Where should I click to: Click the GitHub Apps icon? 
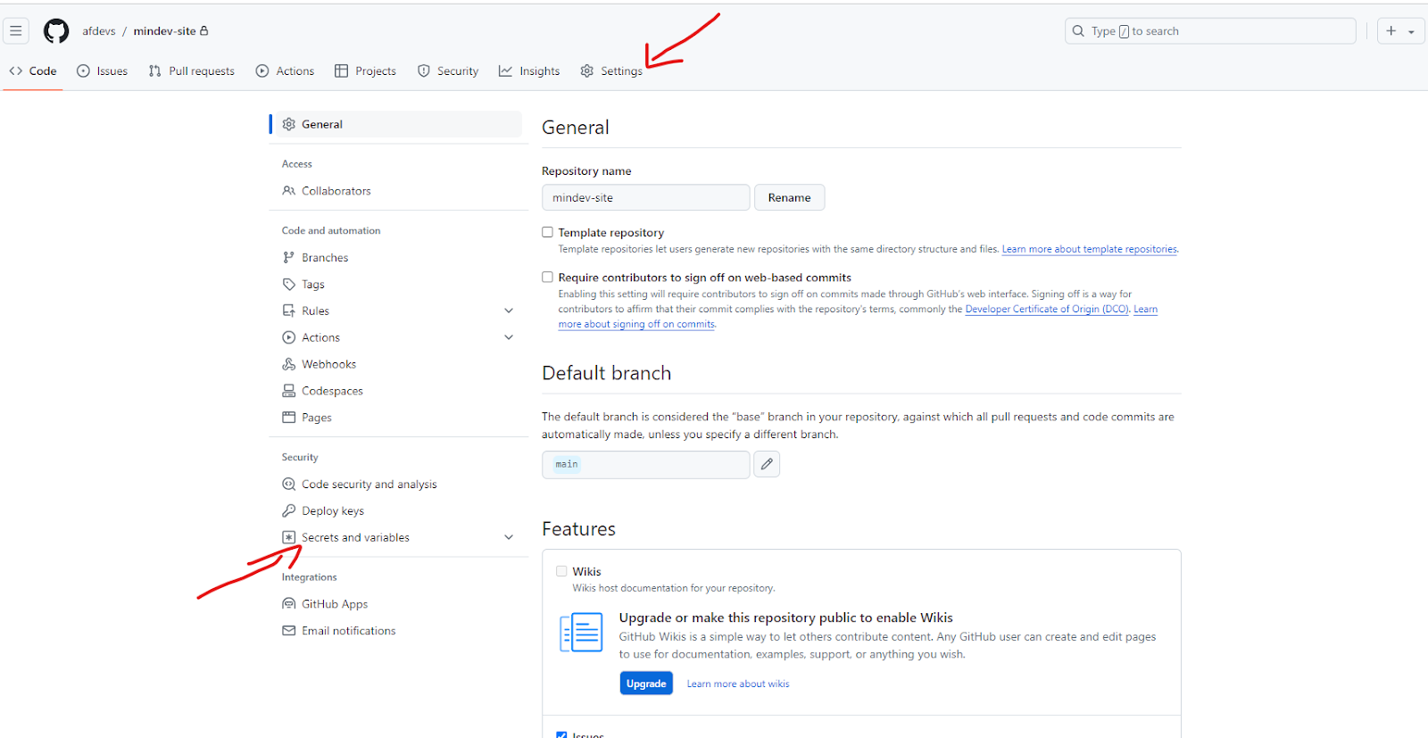(288, 604)
